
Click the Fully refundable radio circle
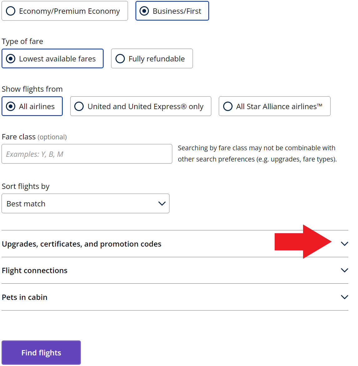(120, 59)
